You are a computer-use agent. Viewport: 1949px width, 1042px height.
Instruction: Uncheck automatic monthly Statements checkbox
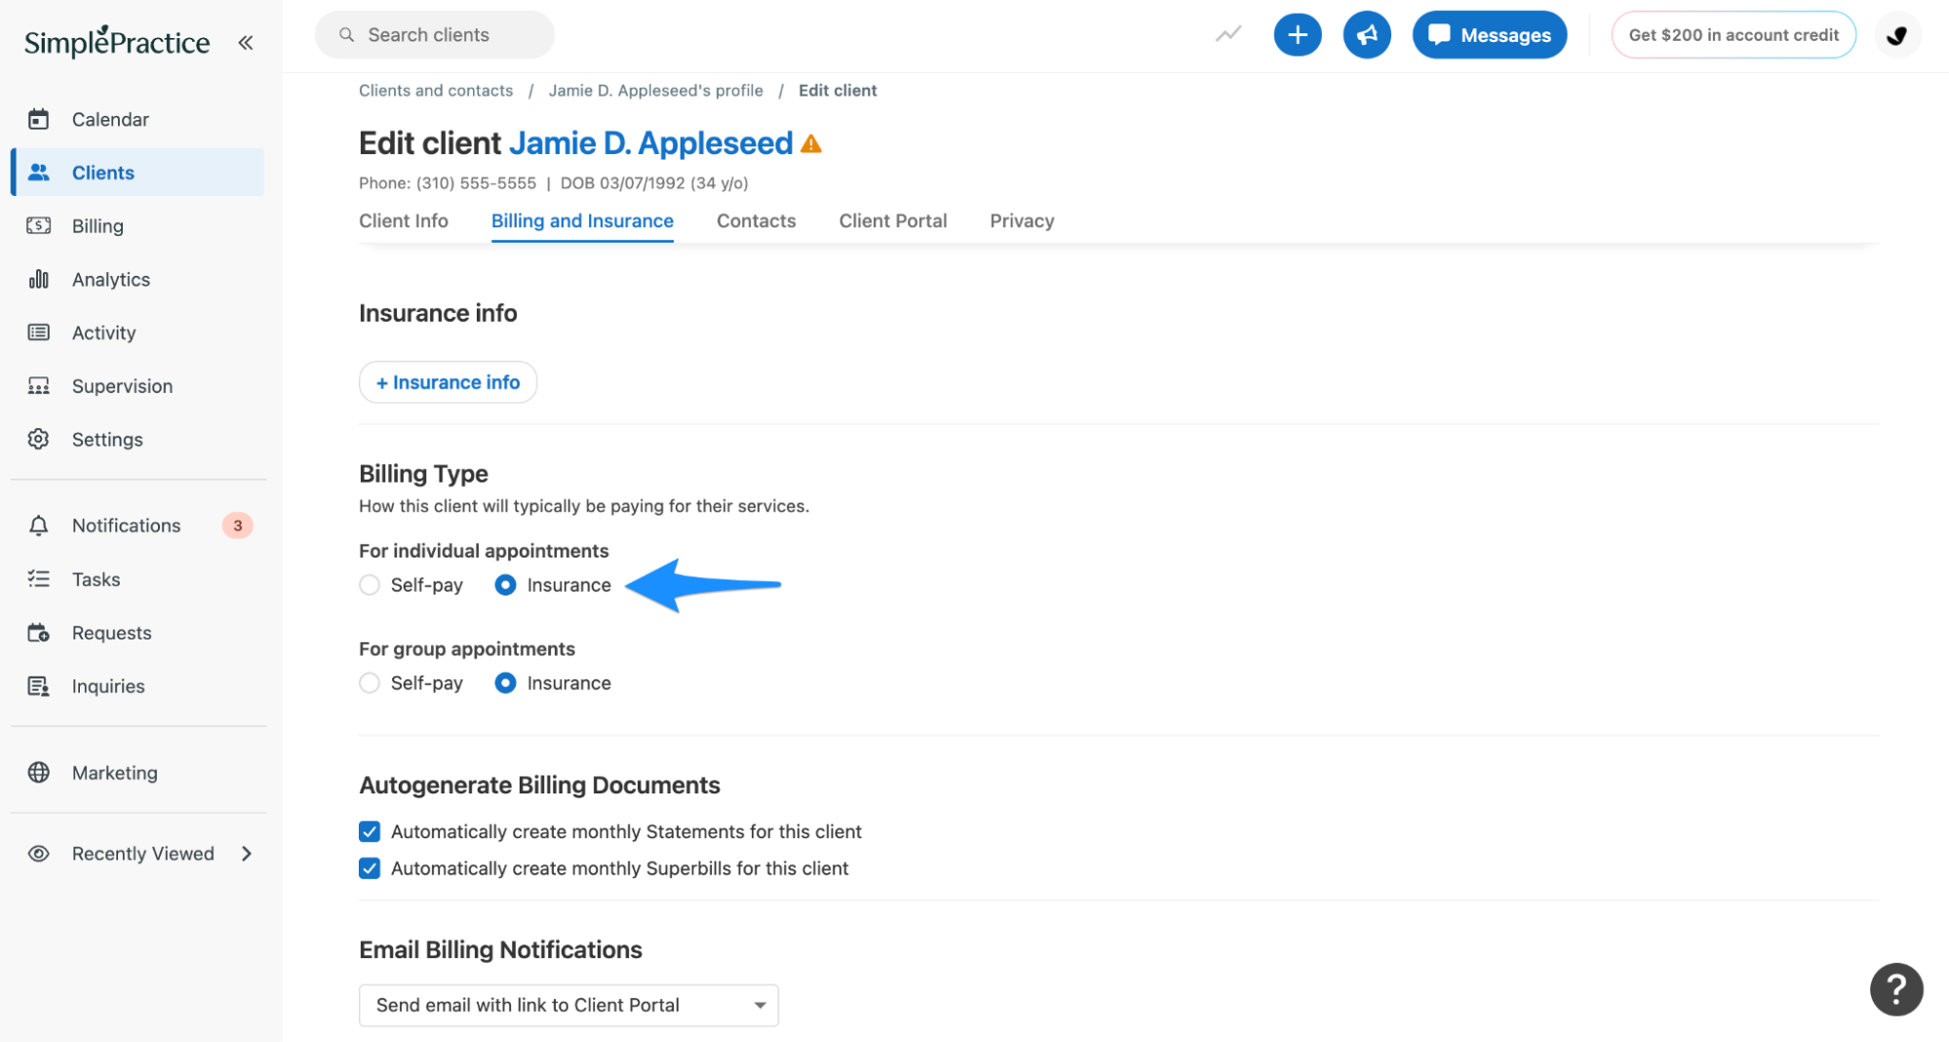point(370,831)
